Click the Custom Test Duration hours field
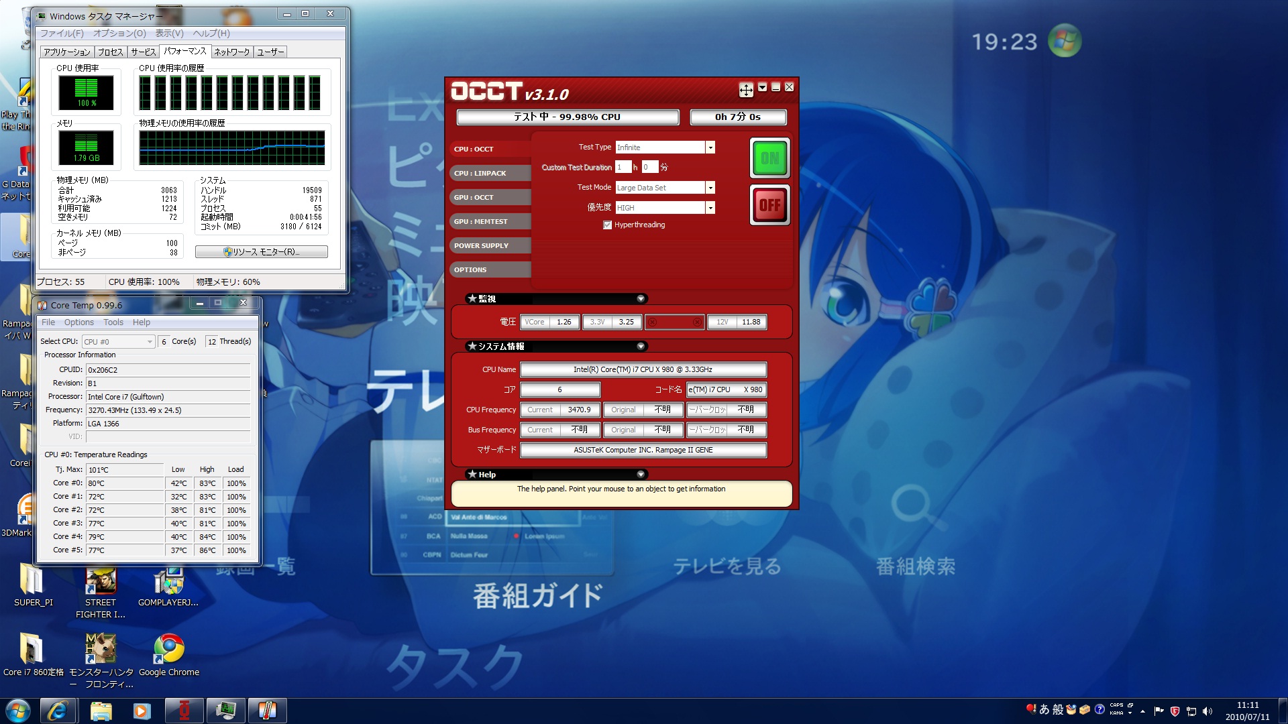1288x724 pixels. (623, 168)
